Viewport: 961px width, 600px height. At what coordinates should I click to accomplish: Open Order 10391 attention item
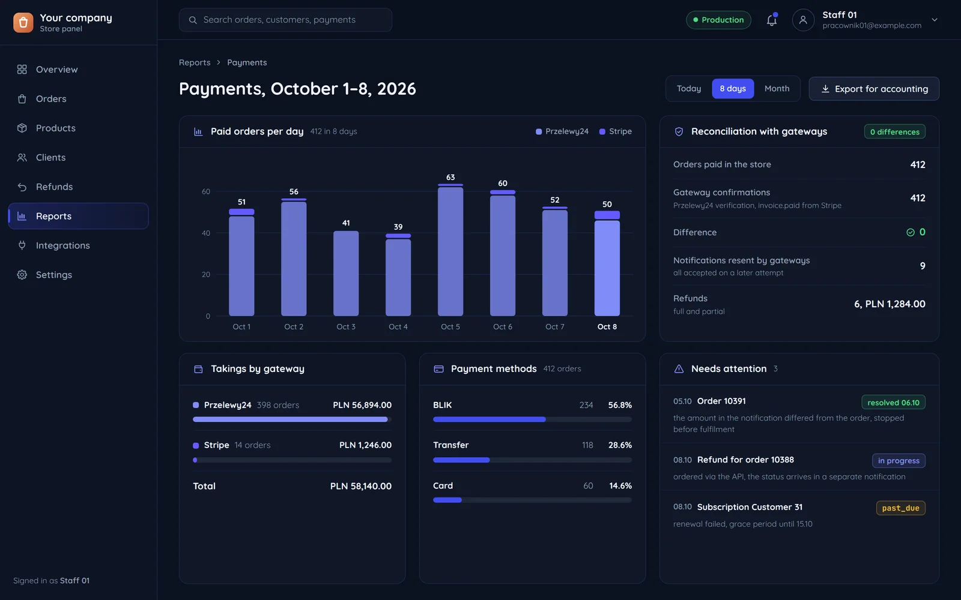pos(799,415)
